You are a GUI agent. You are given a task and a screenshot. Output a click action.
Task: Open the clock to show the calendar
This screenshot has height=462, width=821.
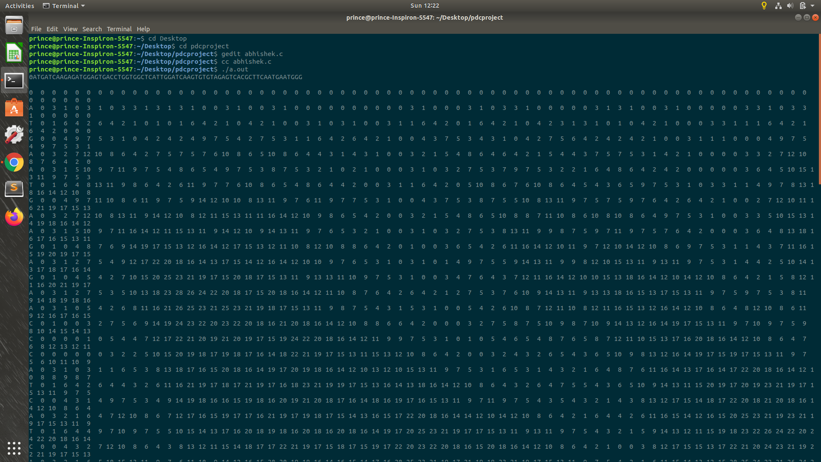(x=424, y=6)
